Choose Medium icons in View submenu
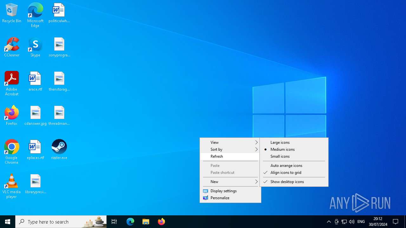Viewport: 406px width, 228px height. [x=294, y=149]
